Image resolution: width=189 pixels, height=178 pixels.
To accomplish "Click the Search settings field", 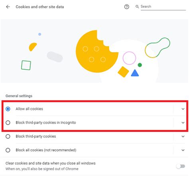I will point(163,7).
